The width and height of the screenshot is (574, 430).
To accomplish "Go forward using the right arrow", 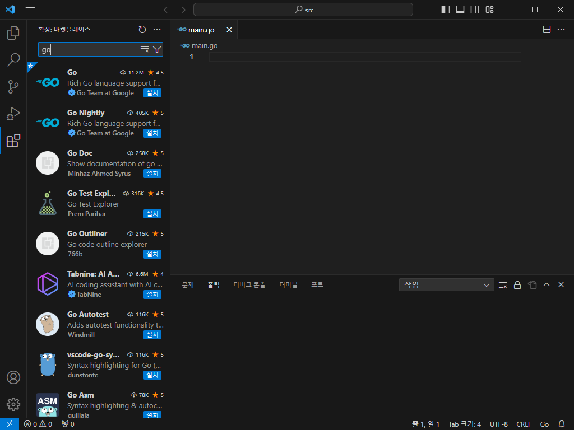I will pos(182,10).
